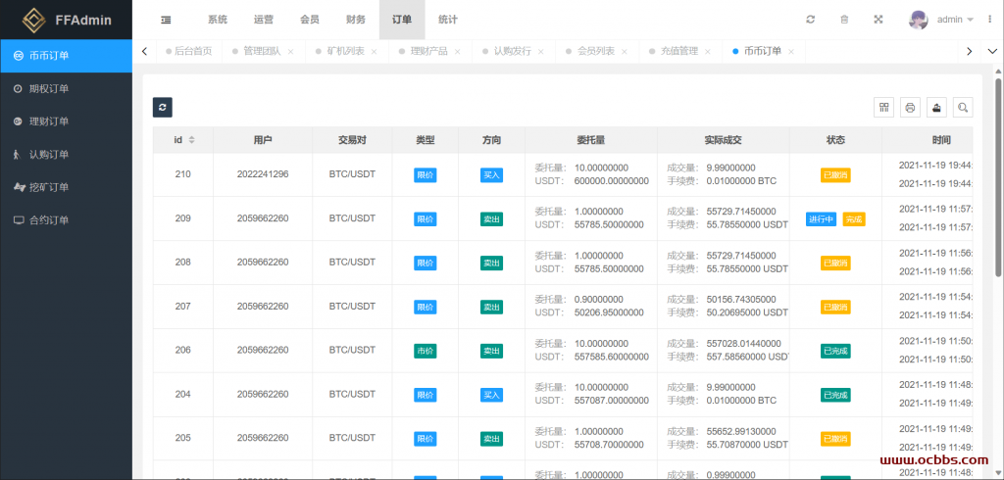Click the top bar refresh icon

click(811, 20)
